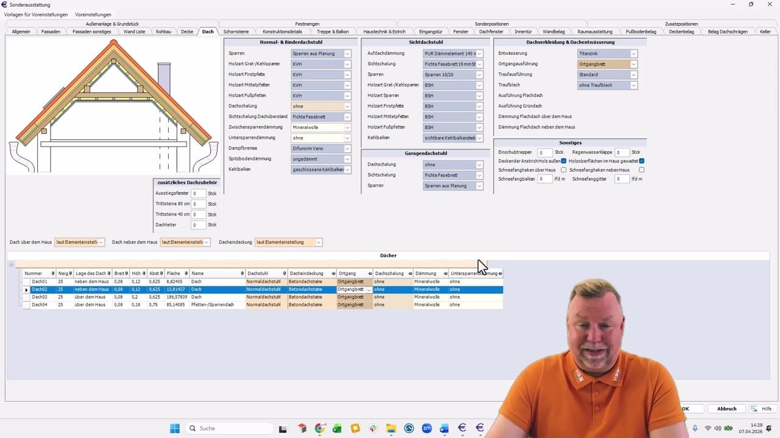The image size is (780, 438).
Task: Click the Ausstiegsfenster quantity field
Action: click(198, 193)
